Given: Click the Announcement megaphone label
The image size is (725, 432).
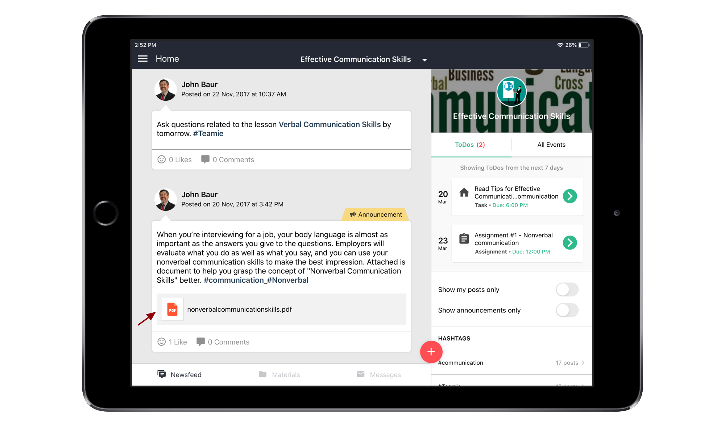Looking at the screenshot, I should tap(376, 215).
